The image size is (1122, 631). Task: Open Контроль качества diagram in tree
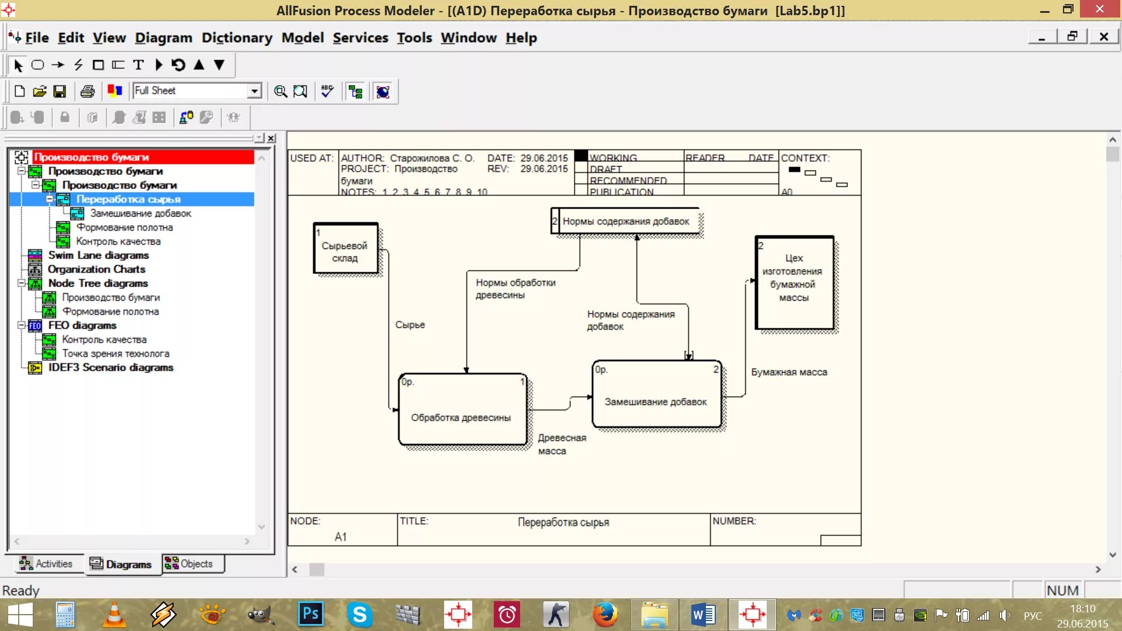pyautogui.click(x=118, y=241)
